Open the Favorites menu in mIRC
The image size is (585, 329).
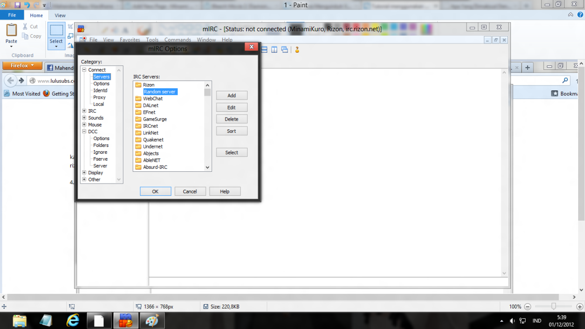130,40
